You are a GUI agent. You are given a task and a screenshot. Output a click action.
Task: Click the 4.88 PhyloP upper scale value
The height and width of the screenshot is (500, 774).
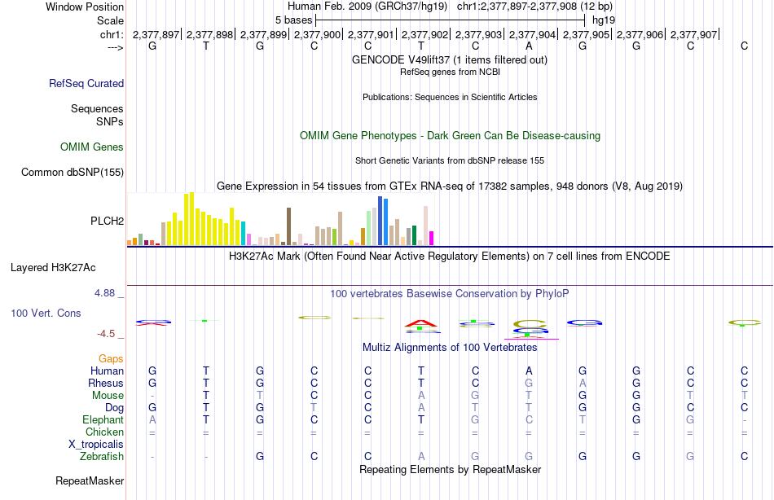click(104, 292)
